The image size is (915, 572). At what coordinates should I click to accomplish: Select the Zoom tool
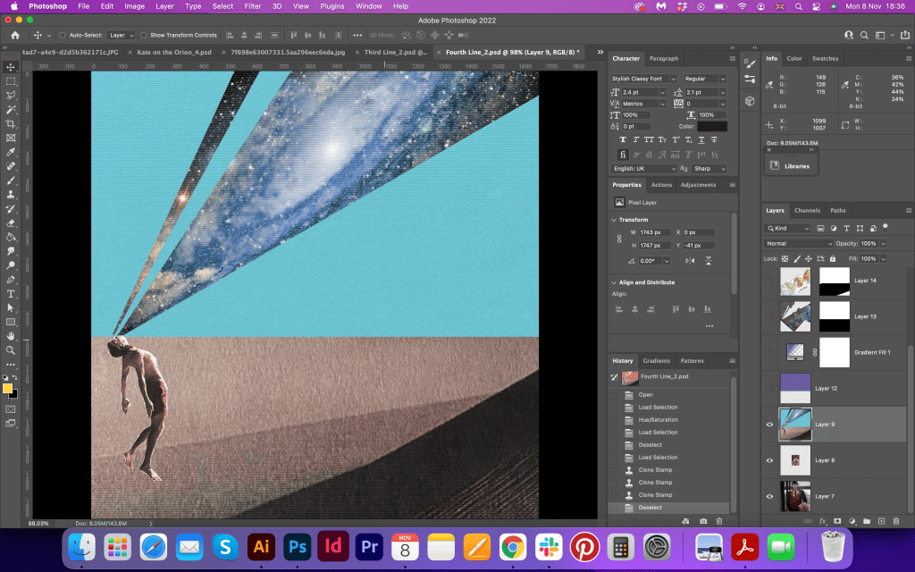[11, 350]
